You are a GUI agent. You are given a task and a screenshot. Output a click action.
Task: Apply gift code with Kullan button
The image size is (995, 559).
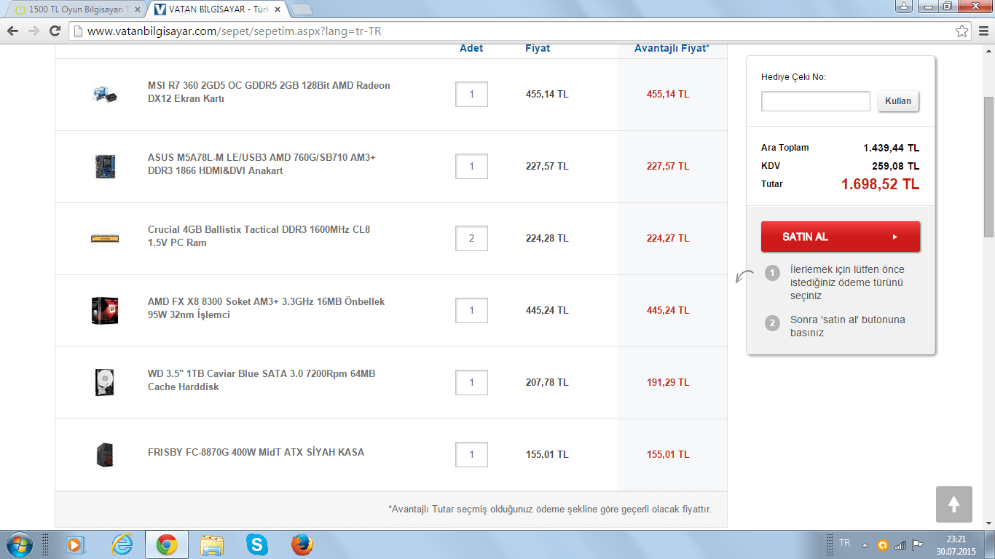[898, 101]
